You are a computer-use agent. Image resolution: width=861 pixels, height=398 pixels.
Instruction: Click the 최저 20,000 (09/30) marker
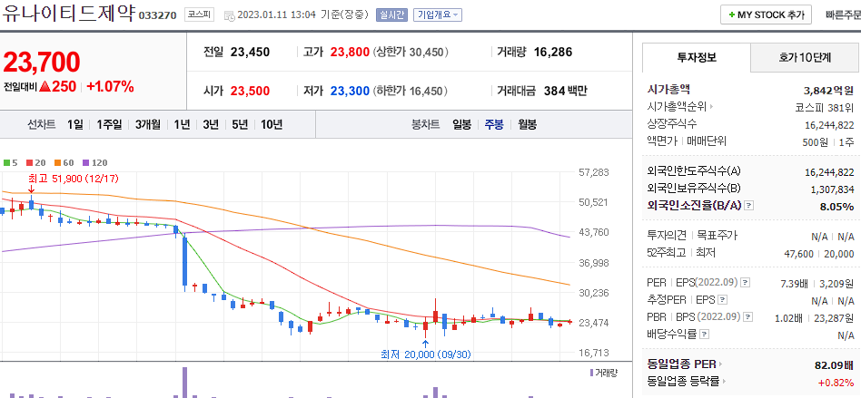point(426,354)
